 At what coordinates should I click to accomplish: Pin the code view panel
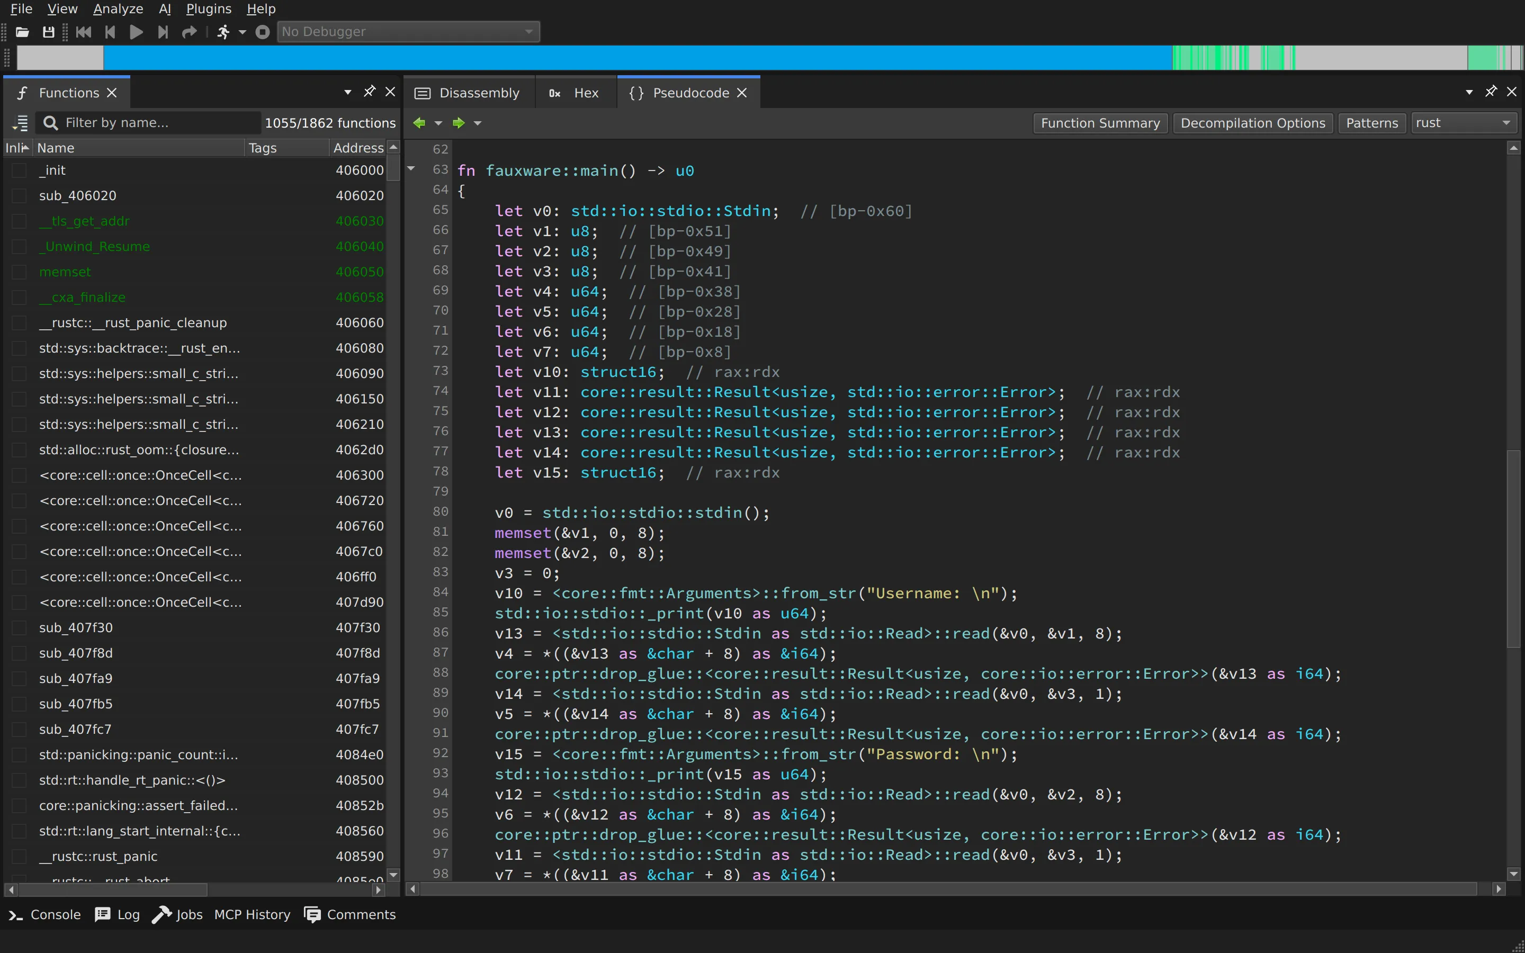1491,92
